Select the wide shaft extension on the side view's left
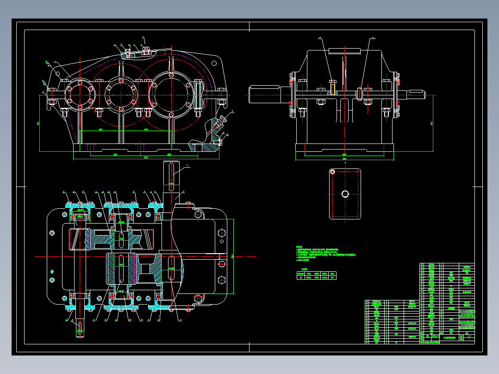Screen dimensions: 499x374 (264, 94)
